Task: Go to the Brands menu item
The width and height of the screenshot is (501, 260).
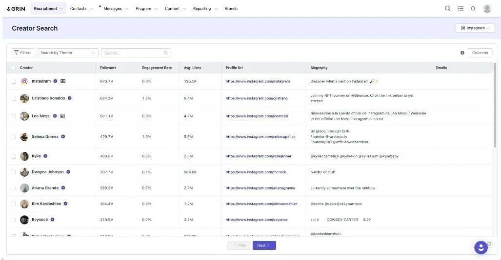Action: (x=231, y=9)
